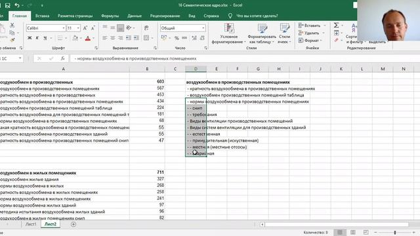Toggle wrap text in cell
Screen dimensions: 420x236
point(146,28)
